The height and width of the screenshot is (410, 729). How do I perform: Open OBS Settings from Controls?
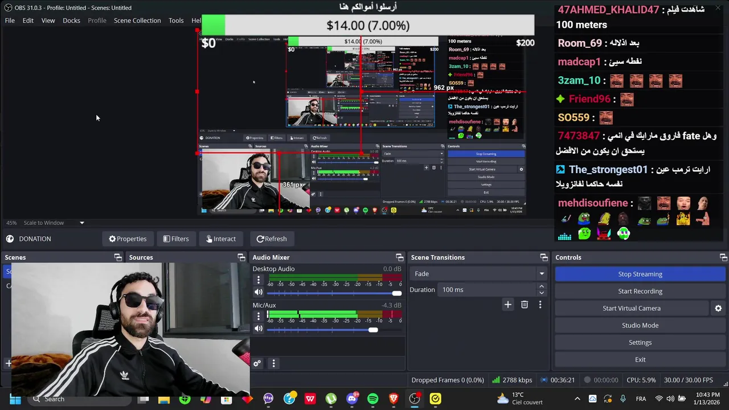click(x=640, y=342)
